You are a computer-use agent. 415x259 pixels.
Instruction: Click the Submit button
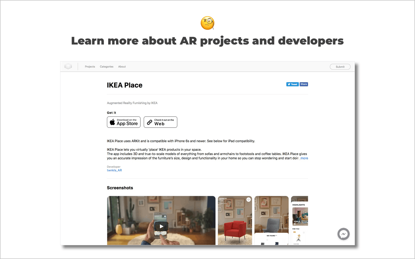click(x=340, y=67)
